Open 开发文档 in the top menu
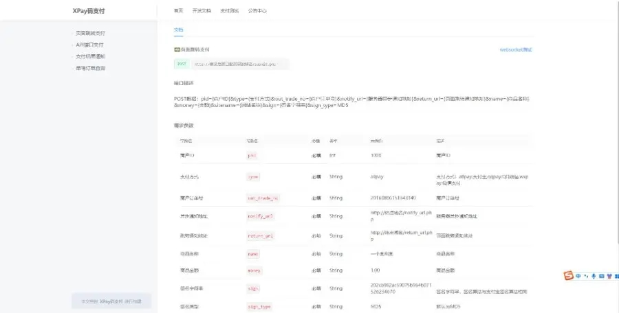Screen dimensions: 619x313 [x=202, y=11]
